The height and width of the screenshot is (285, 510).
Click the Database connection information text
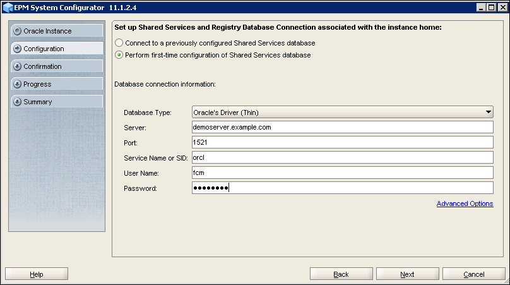click(x=165, y=84)
